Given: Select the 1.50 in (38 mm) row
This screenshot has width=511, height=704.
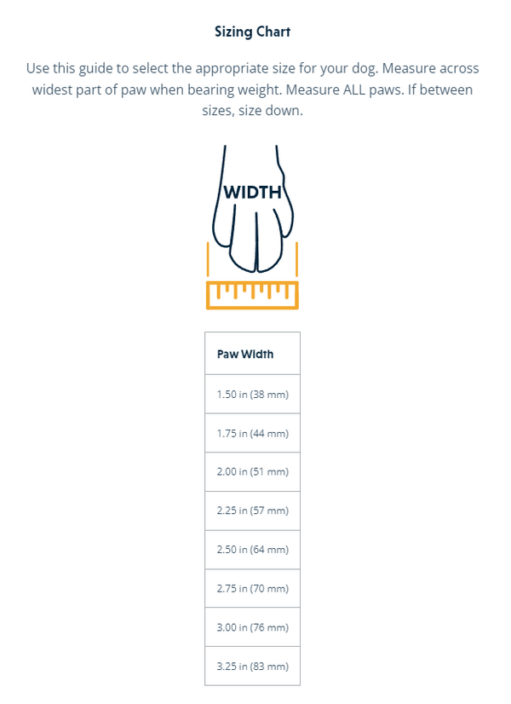Looking at the screenshot, I should pyautogui.click(x=253, y=394).
